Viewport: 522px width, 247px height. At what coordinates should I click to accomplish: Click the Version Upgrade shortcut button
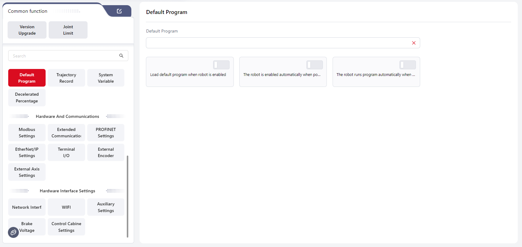pyautogui.click(x=27, y=30)
